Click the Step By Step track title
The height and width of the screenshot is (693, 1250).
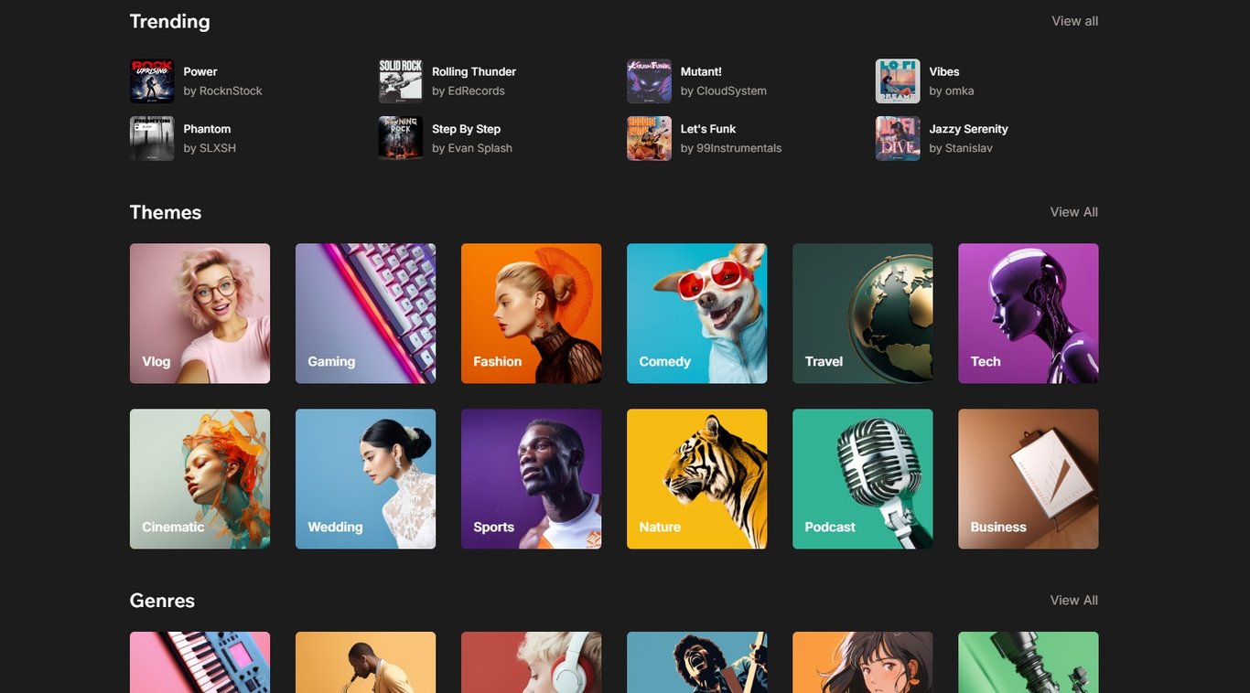coord(466,129)
